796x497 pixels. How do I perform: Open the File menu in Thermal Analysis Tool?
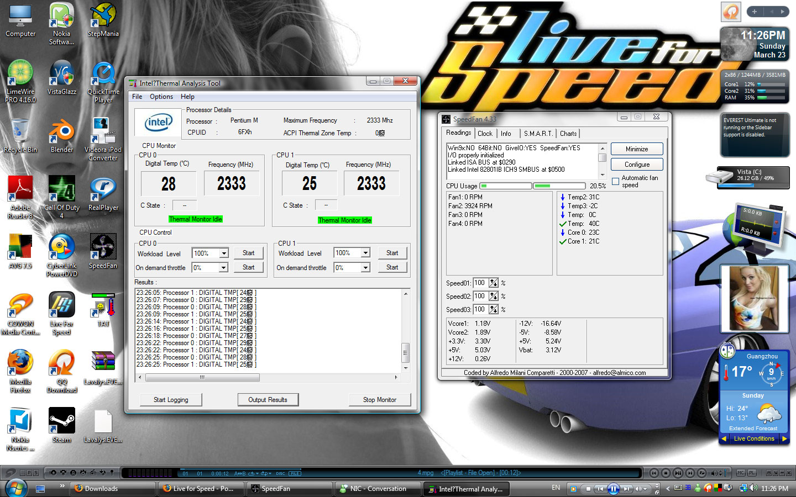pyautogui.click(x=137, y=97)
